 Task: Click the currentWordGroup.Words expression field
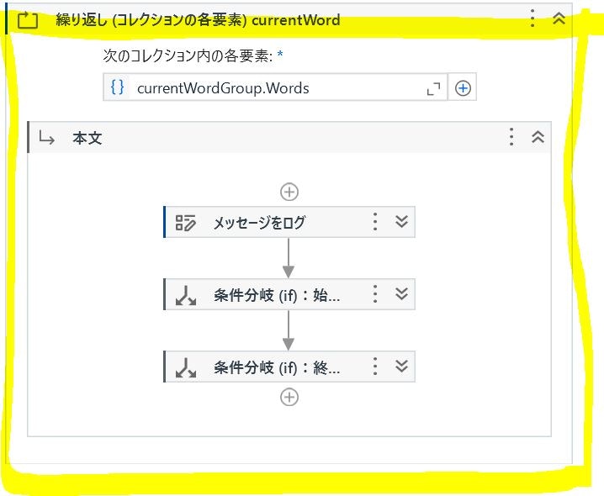click(x=275, y=87)
